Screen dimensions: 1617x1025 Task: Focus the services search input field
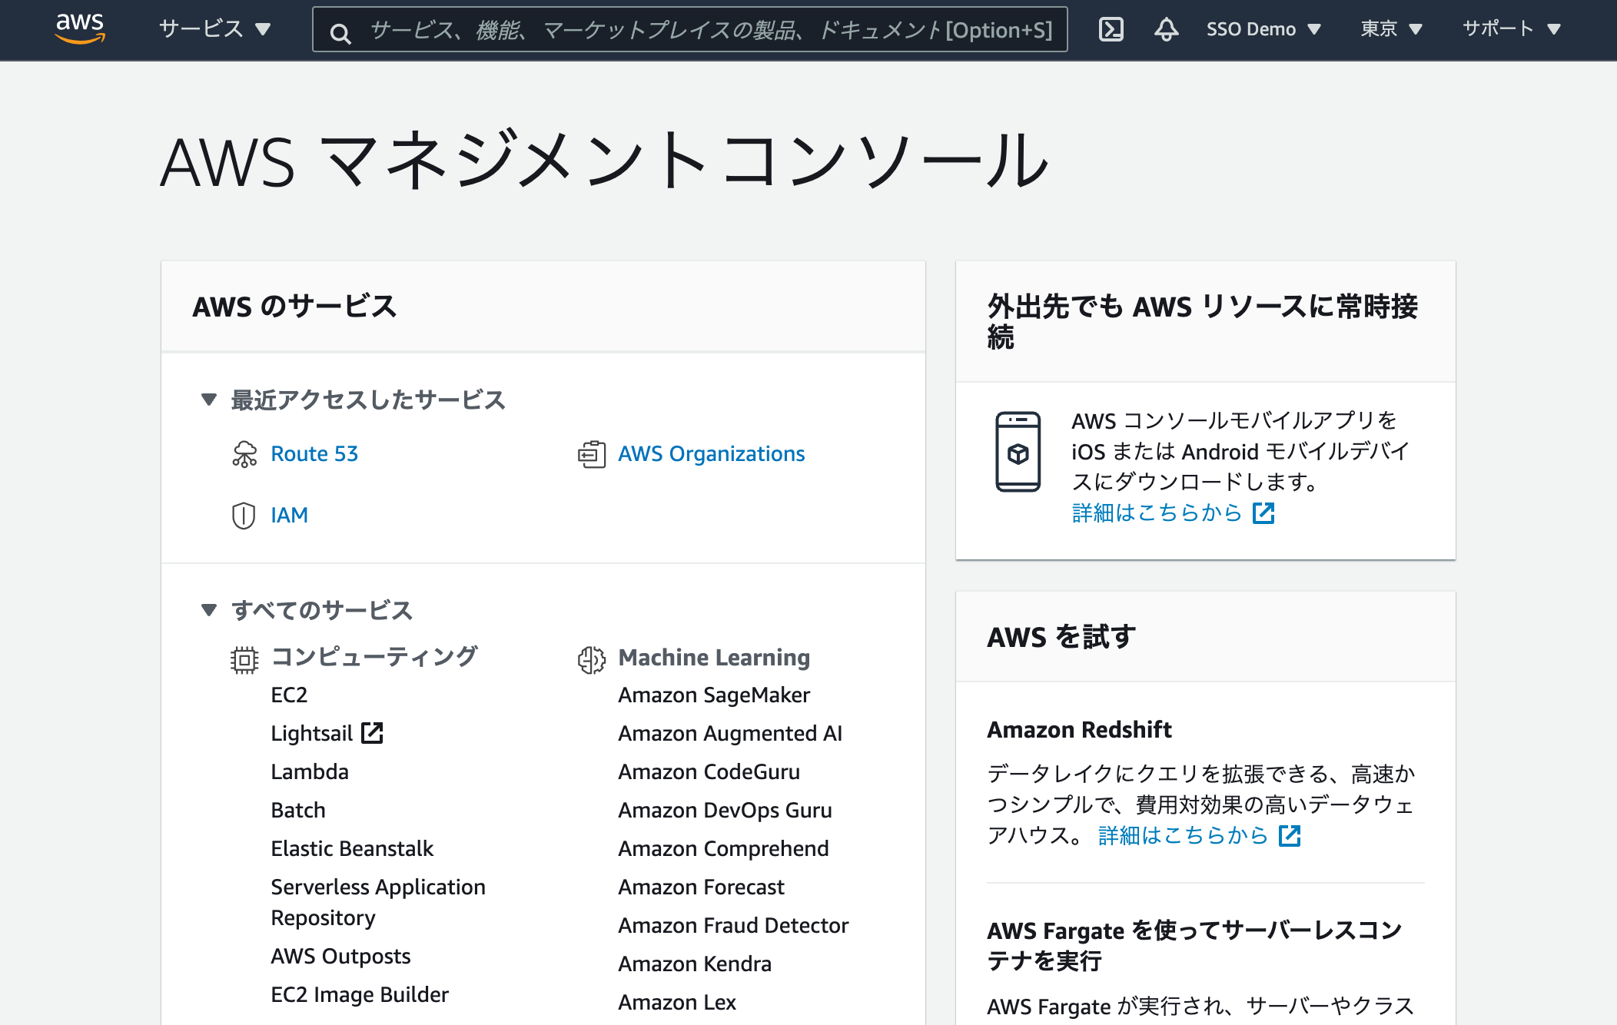(690, 30)
